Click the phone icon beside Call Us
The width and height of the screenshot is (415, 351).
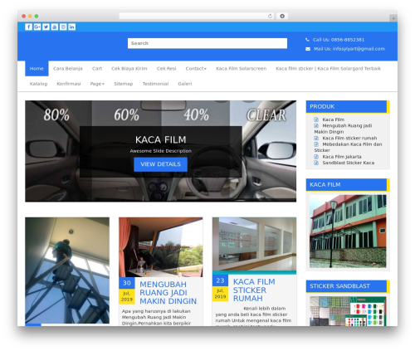tap(307, 40)
